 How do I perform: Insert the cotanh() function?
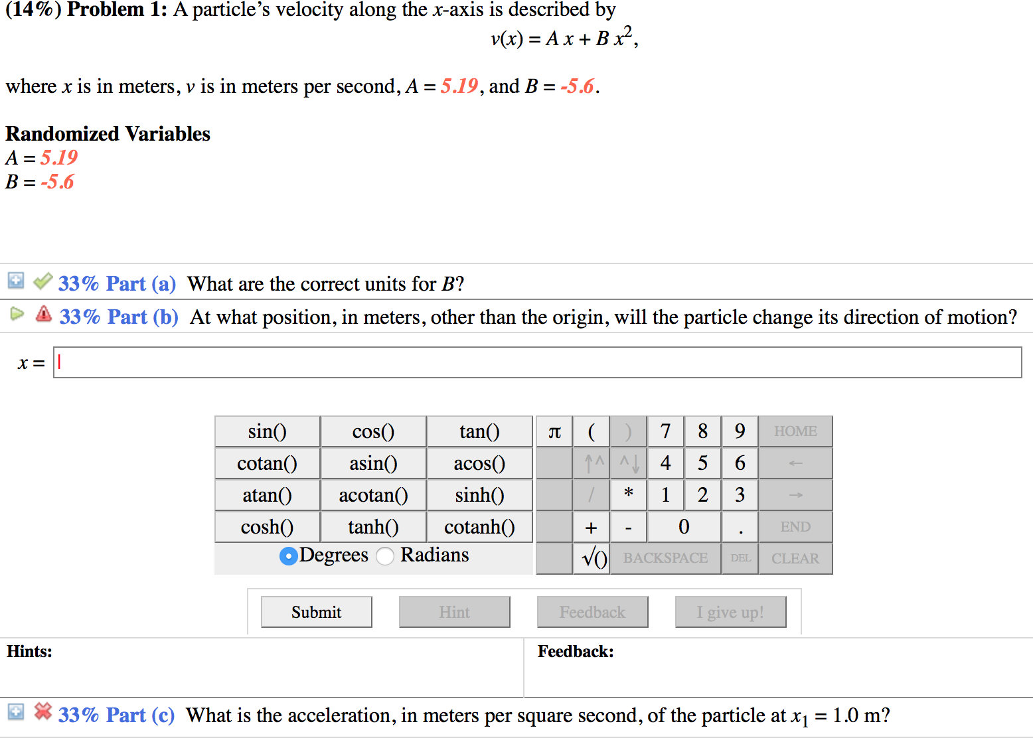(479, 526)
